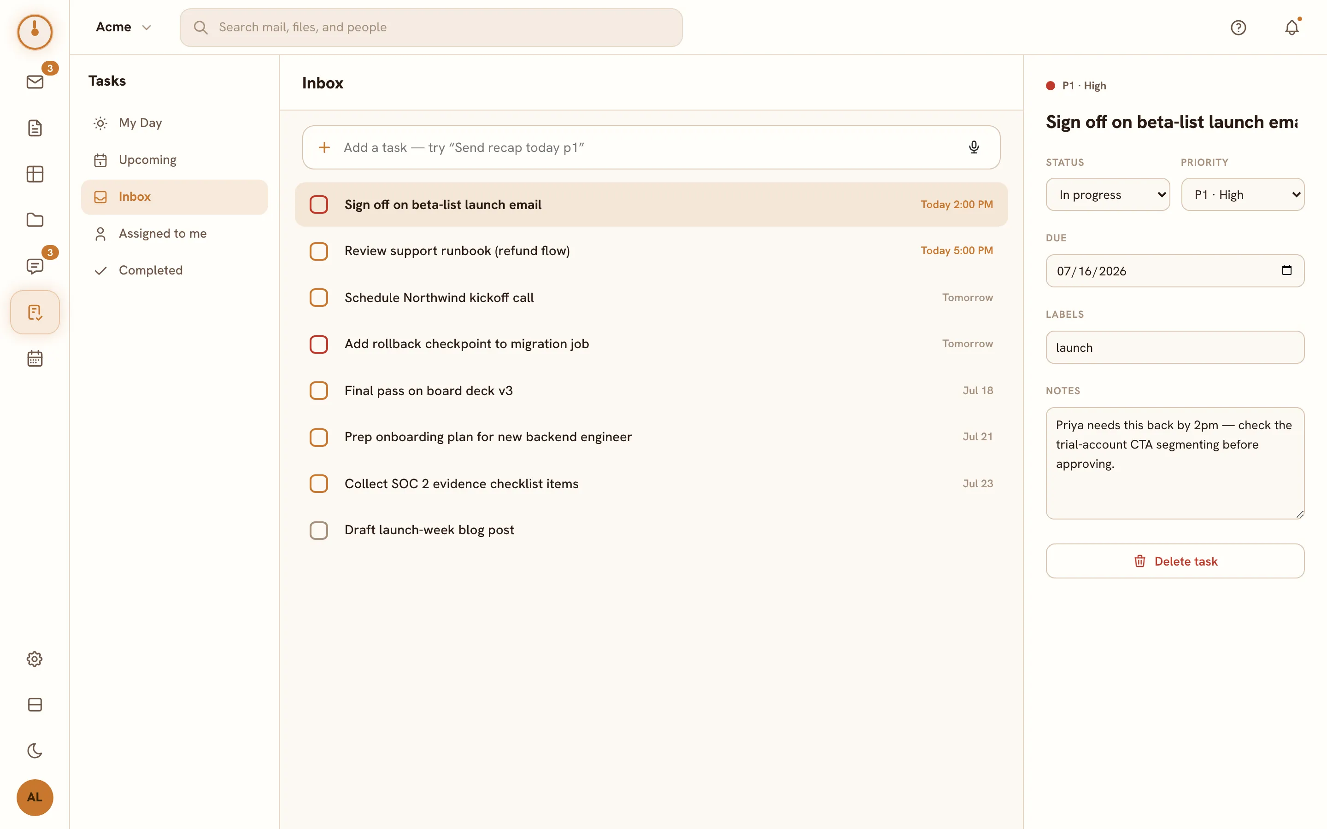Open Completed tasks list
This screenshot has height=829, width=1327.
[x=174, y=270]
